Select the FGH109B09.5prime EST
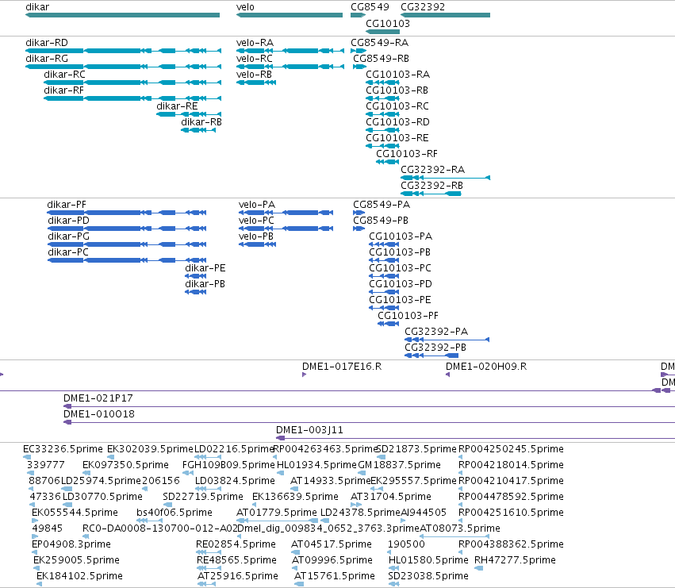Screen dimensions: 675x588 [188, 474]
